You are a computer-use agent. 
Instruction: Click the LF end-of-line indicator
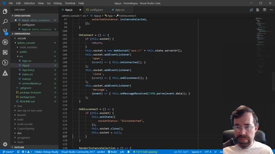pyautogui.click(x=215, y=152)
